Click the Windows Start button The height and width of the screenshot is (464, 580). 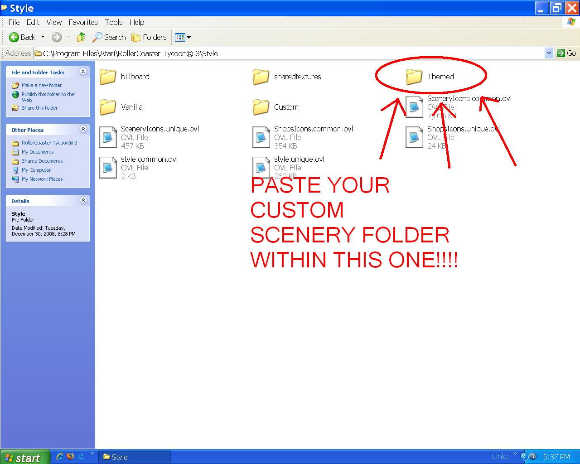(x=23, y=457)
